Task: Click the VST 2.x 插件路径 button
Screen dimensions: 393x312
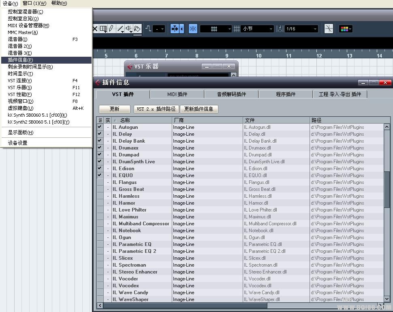Action: point(156,109)
